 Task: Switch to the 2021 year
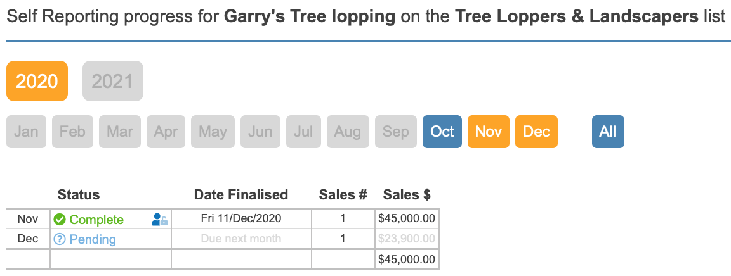tap(113, 81)
